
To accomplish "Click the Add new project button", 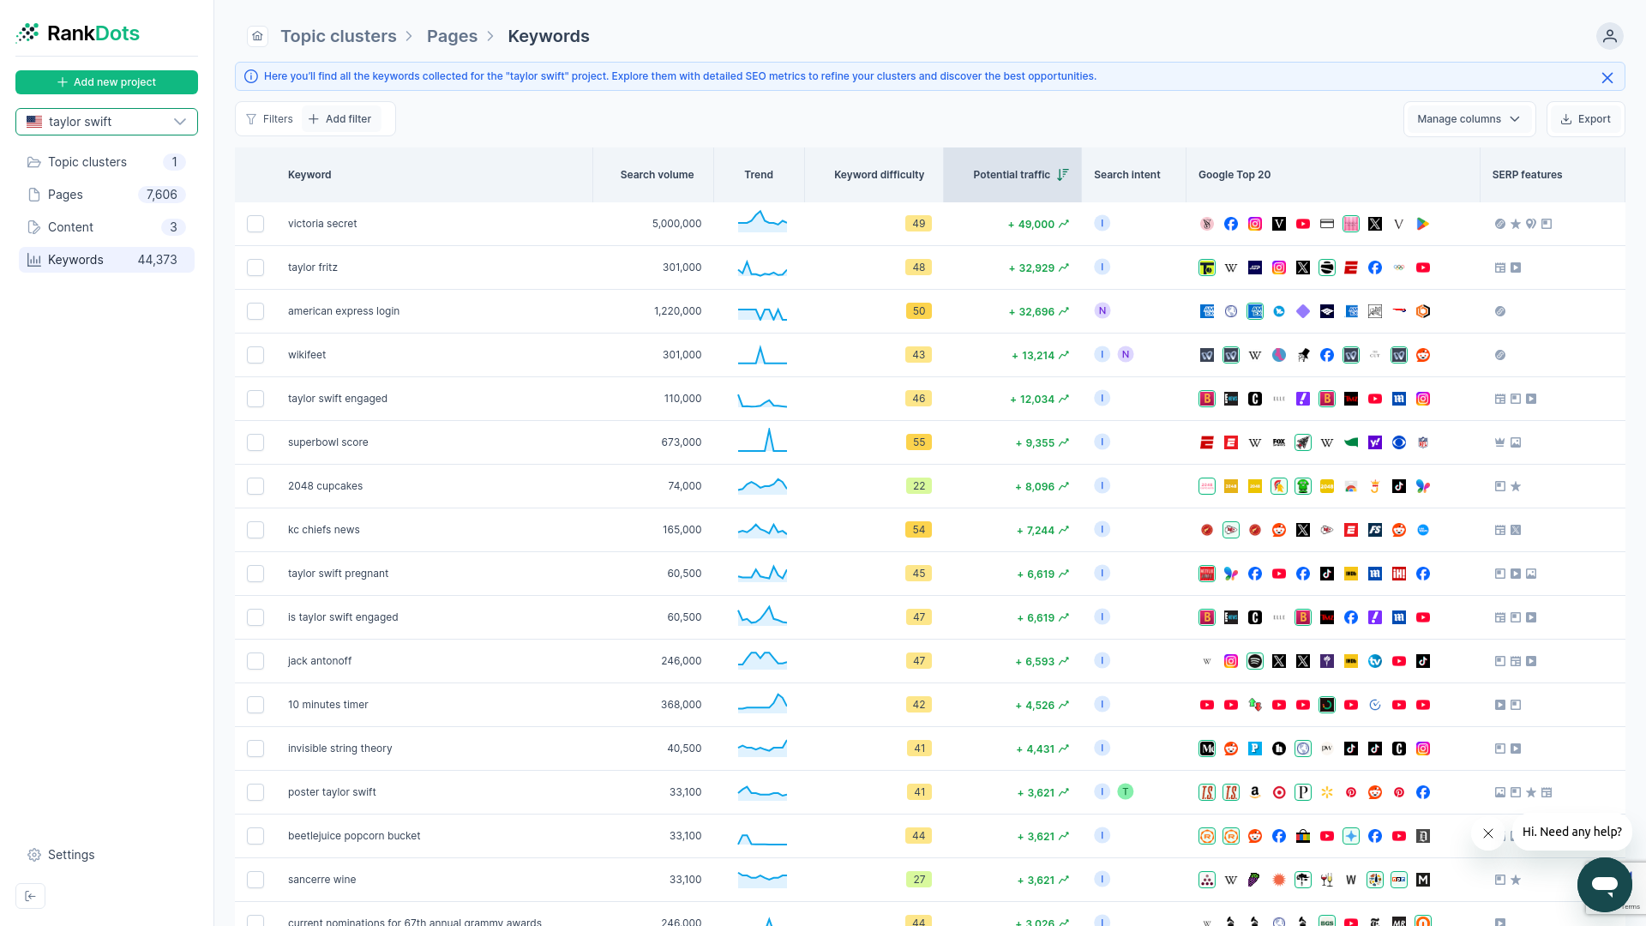I will (x=106, y=81).
